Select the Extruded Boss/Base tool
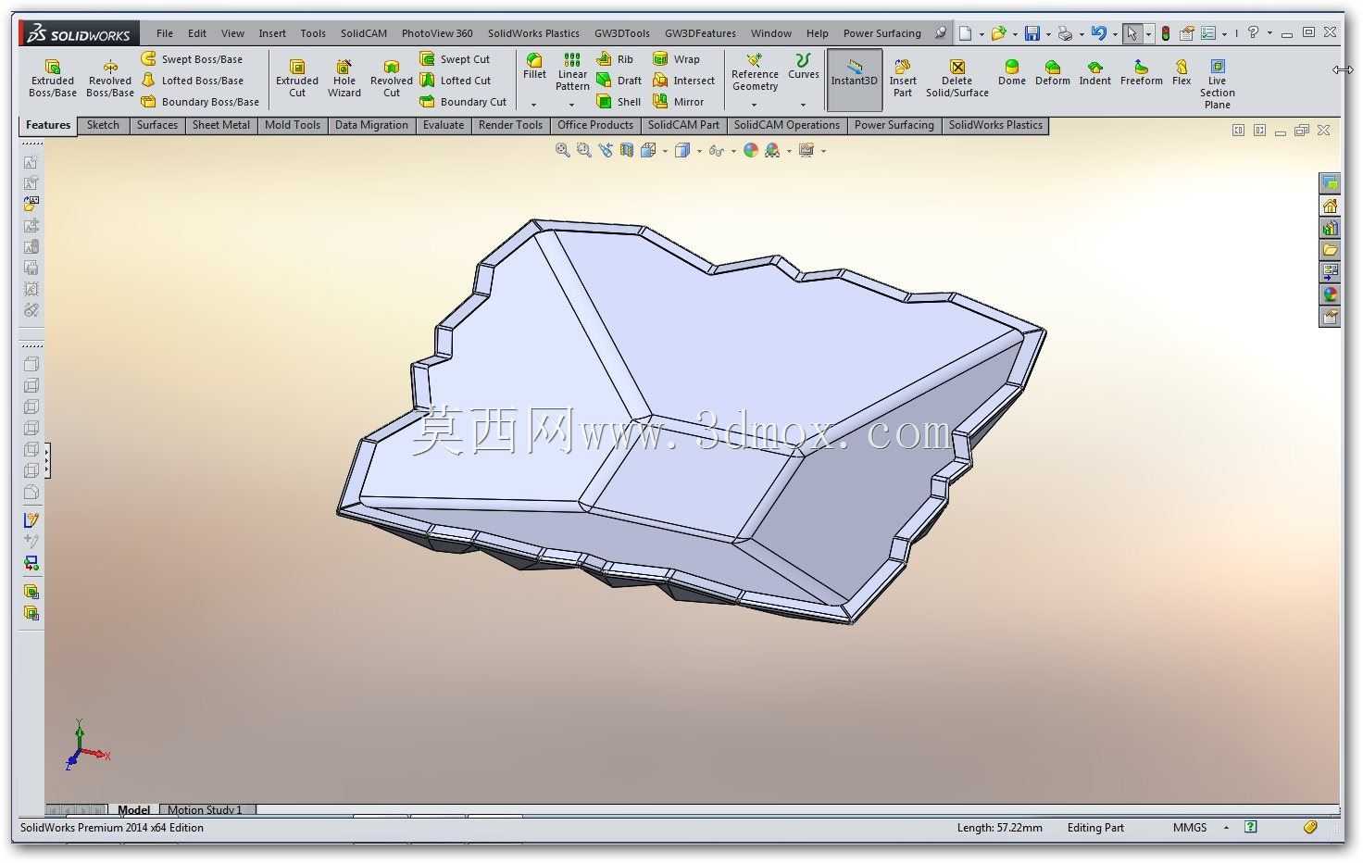 [53, 78]
